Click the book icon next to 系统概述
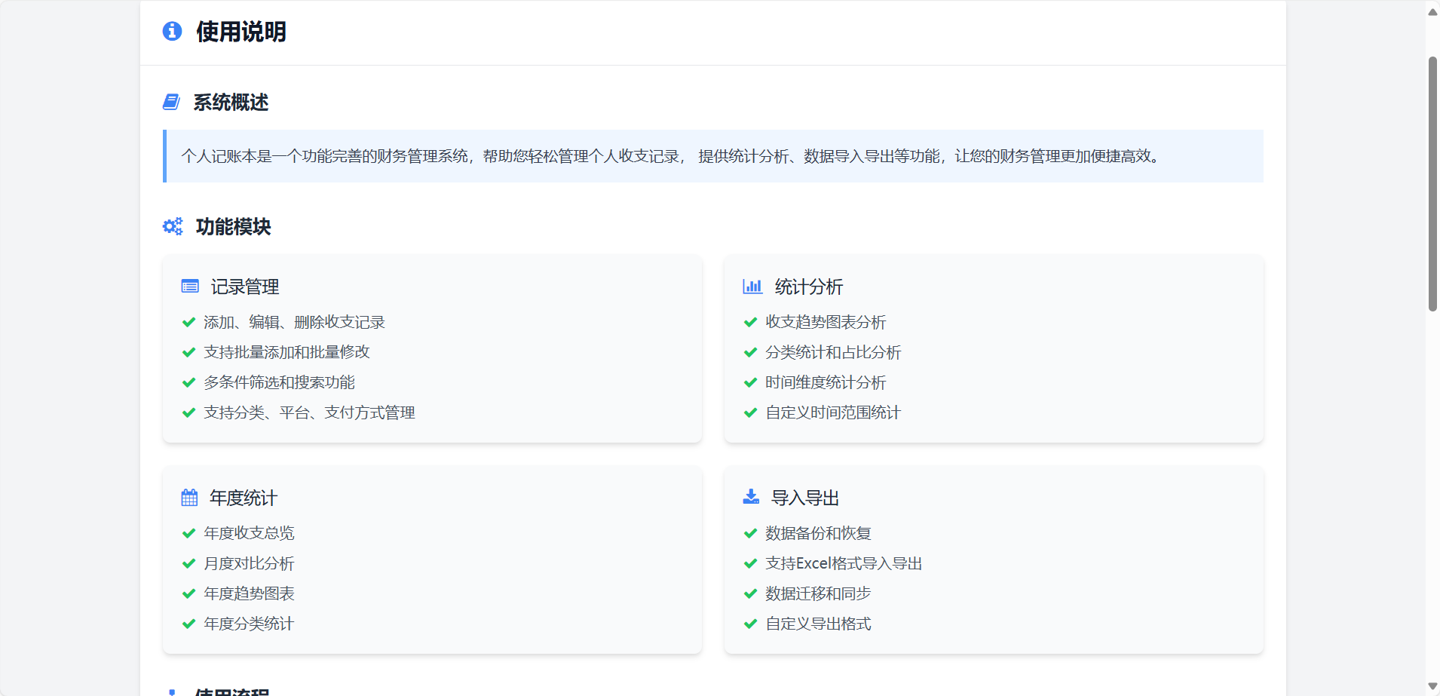This screenshot has width=1440, height=696. (171, 102)
